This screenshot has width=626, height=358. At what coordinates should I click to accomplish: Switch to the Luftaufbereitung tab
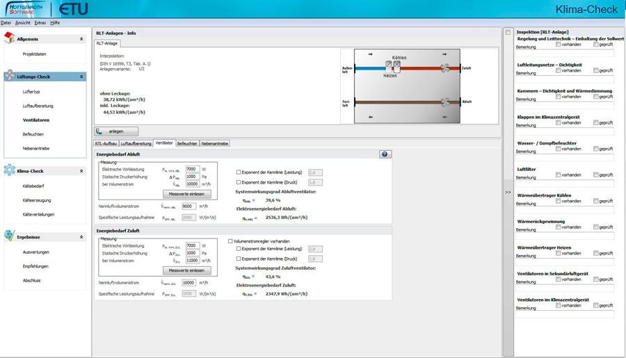pyautogui.click(x=136, y=144)
